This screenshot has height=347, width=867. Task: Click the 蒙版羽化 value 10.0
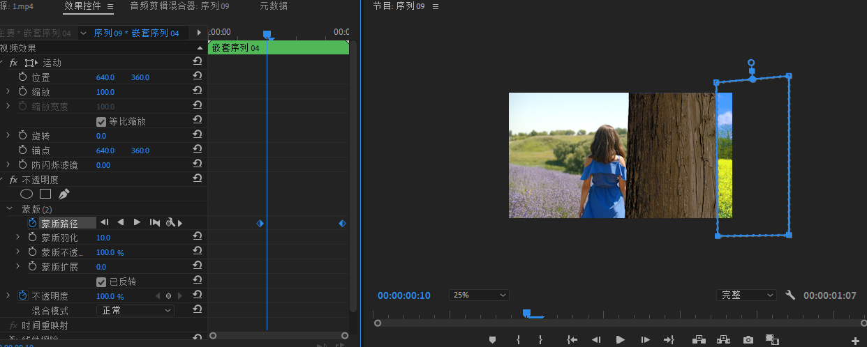point(105,238)
